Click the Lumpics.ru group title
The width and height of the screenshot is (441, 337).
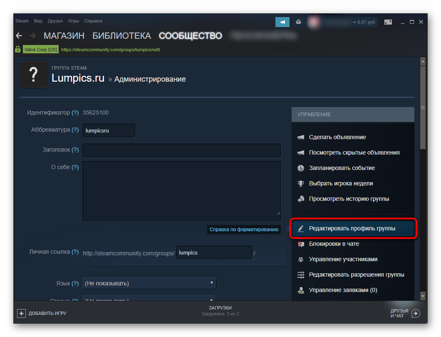[78, 78]
